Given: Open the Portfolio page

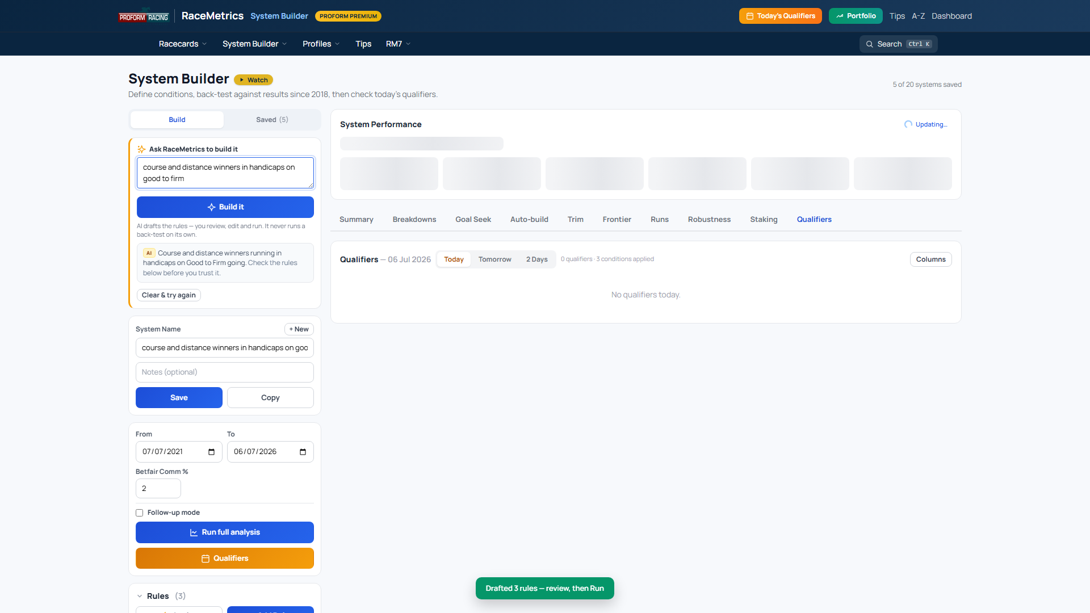Looking at the screenshot, I should [x=856, y=16].
